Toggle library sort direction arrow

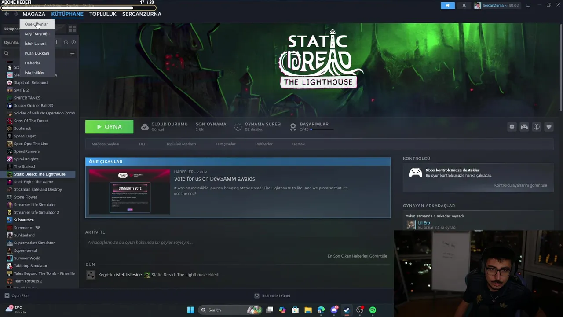tap(57, 42)
